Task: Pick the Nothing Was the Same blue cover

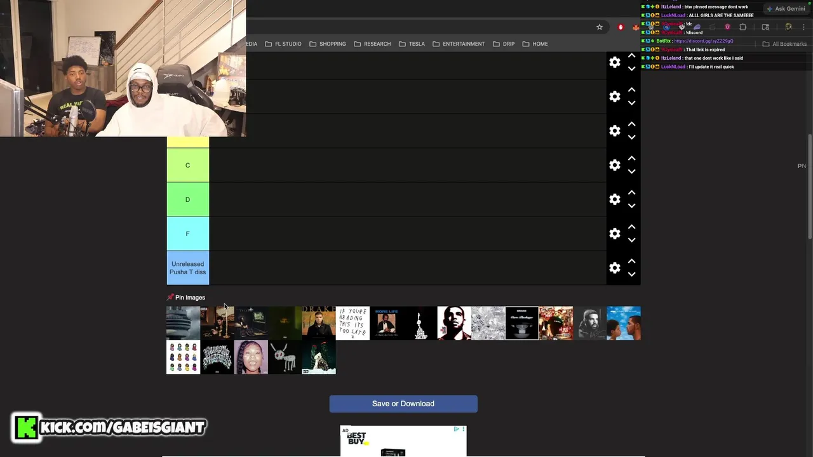Action: pos(624,323)
